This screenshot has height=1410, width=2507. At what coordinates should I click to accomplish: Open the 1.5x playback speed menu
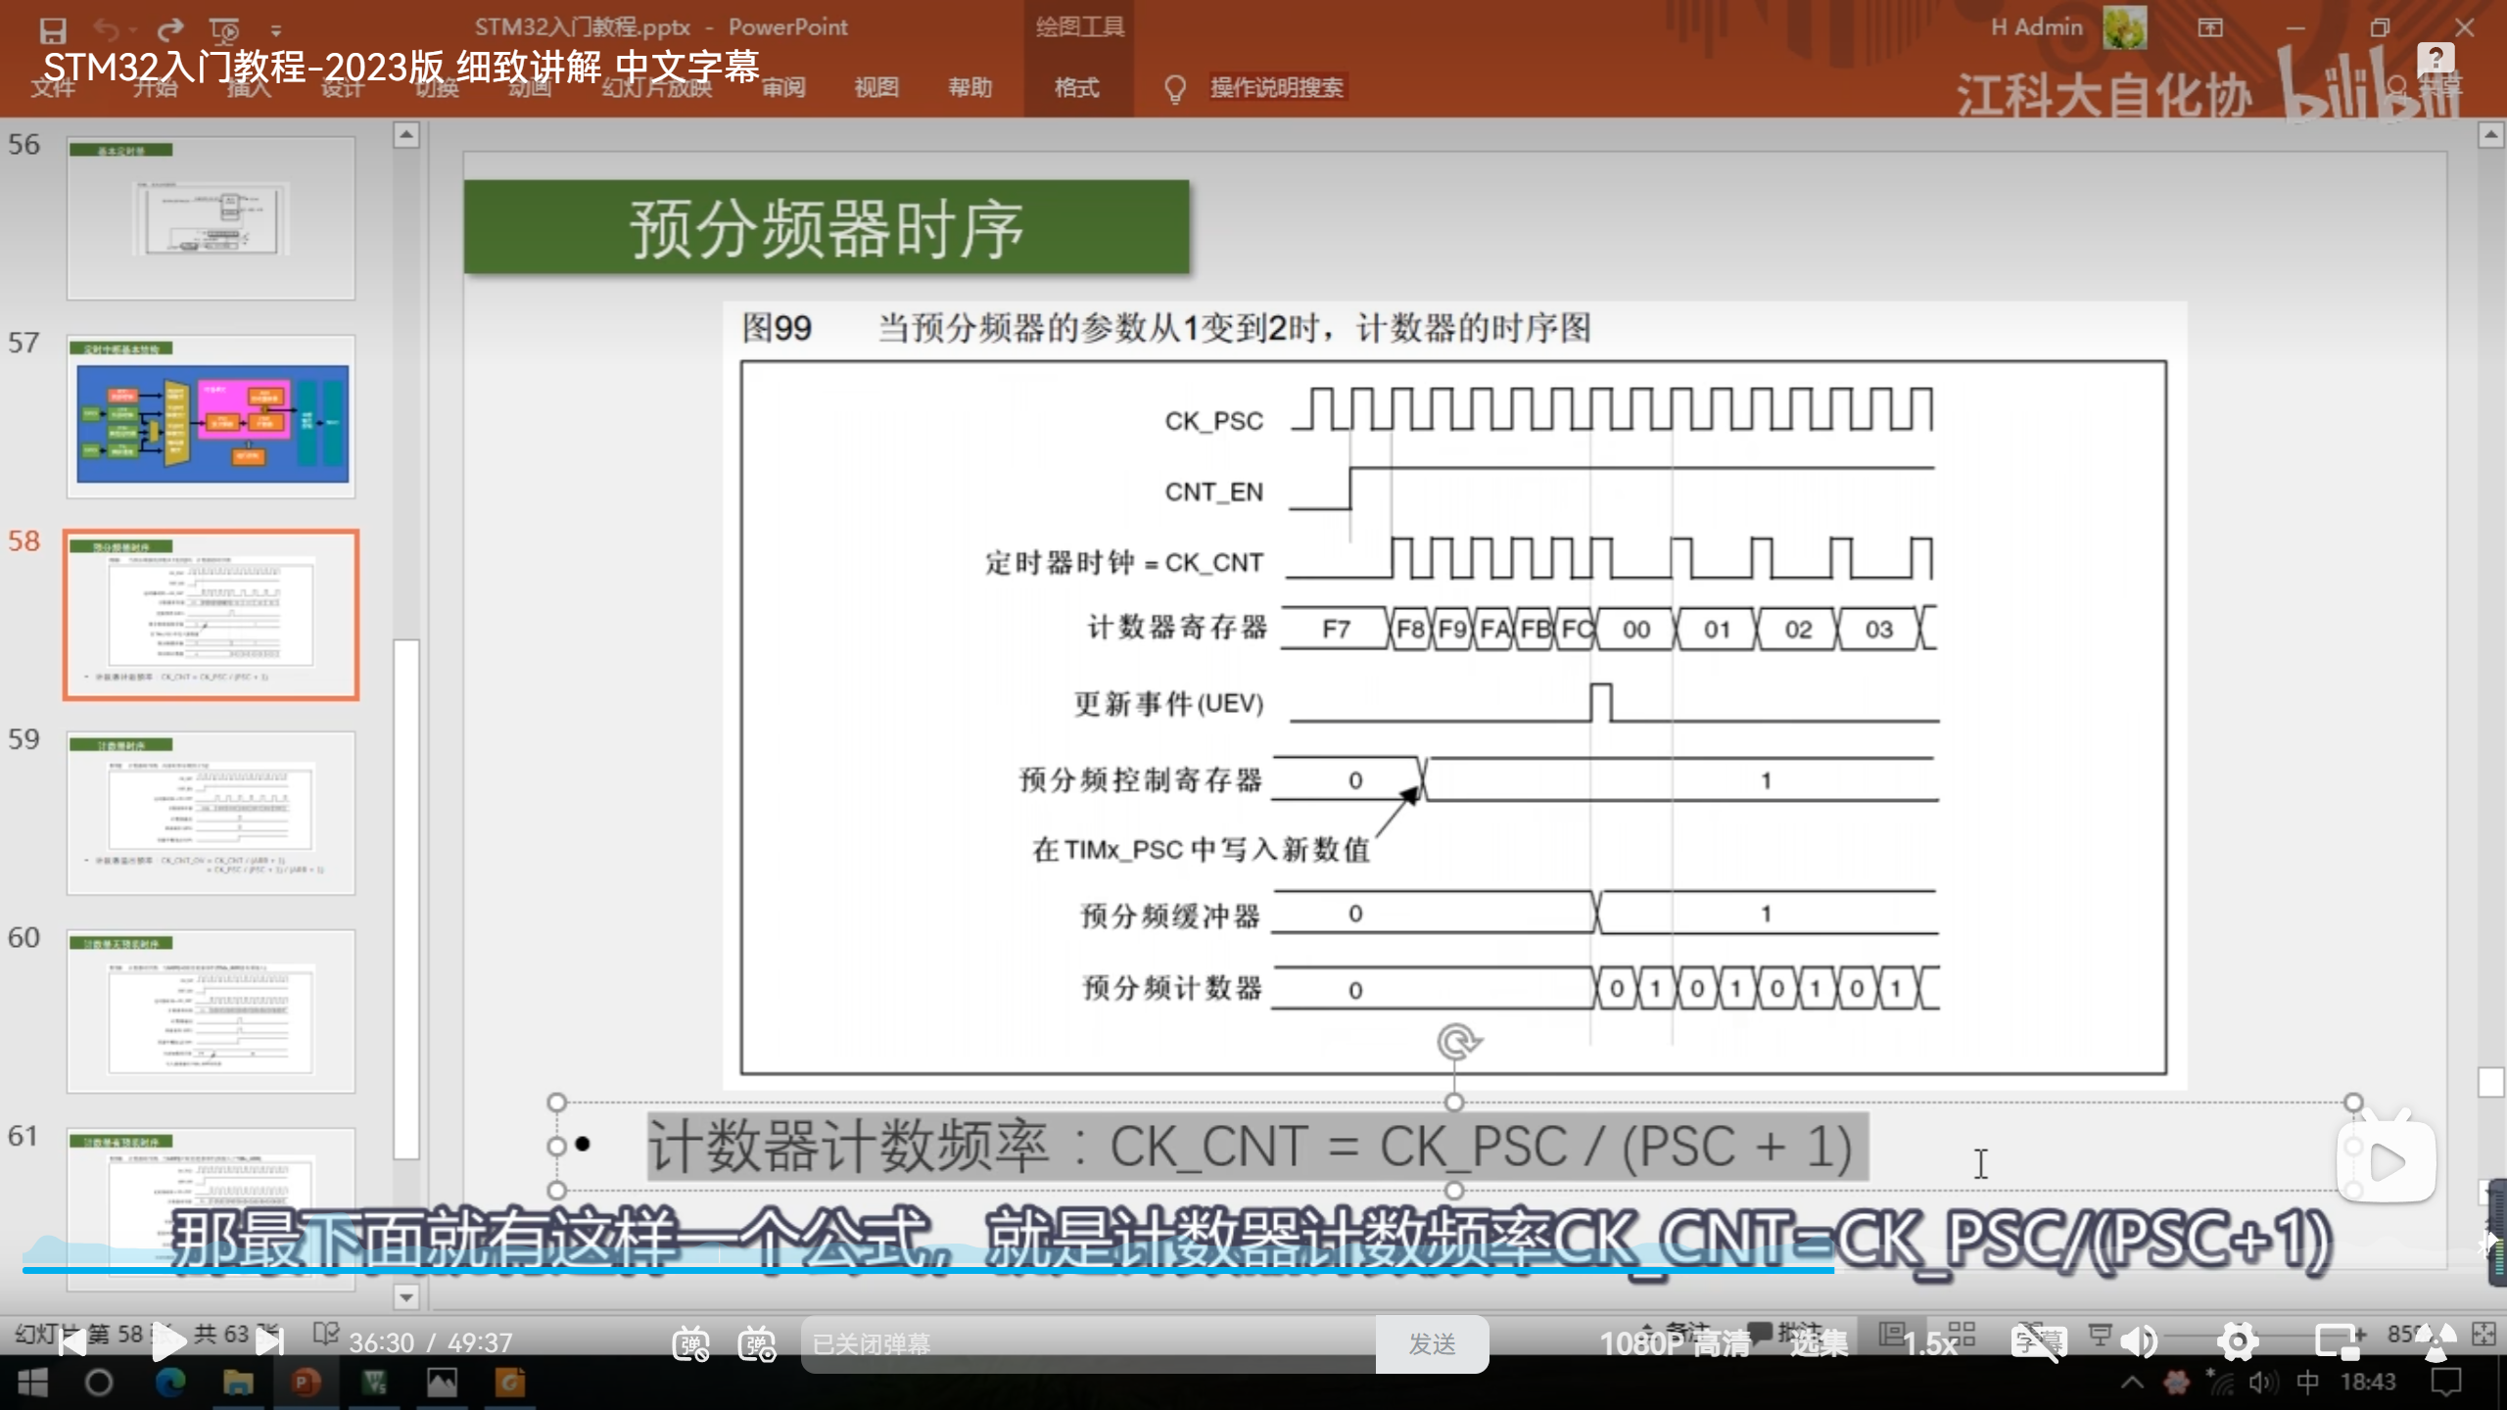1929,1343
